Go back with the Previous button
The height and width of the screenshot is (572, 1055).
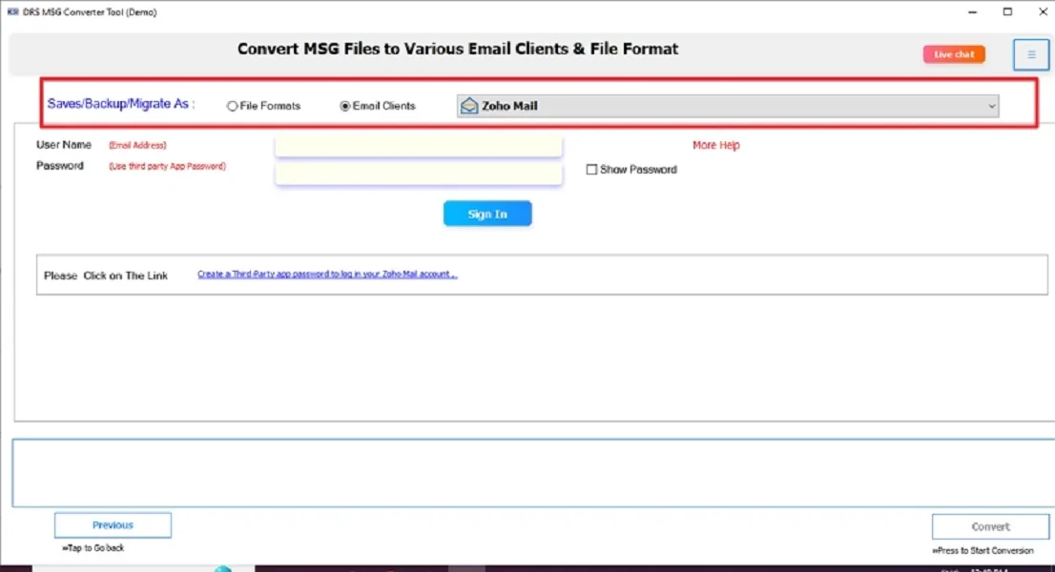[113, 525]
